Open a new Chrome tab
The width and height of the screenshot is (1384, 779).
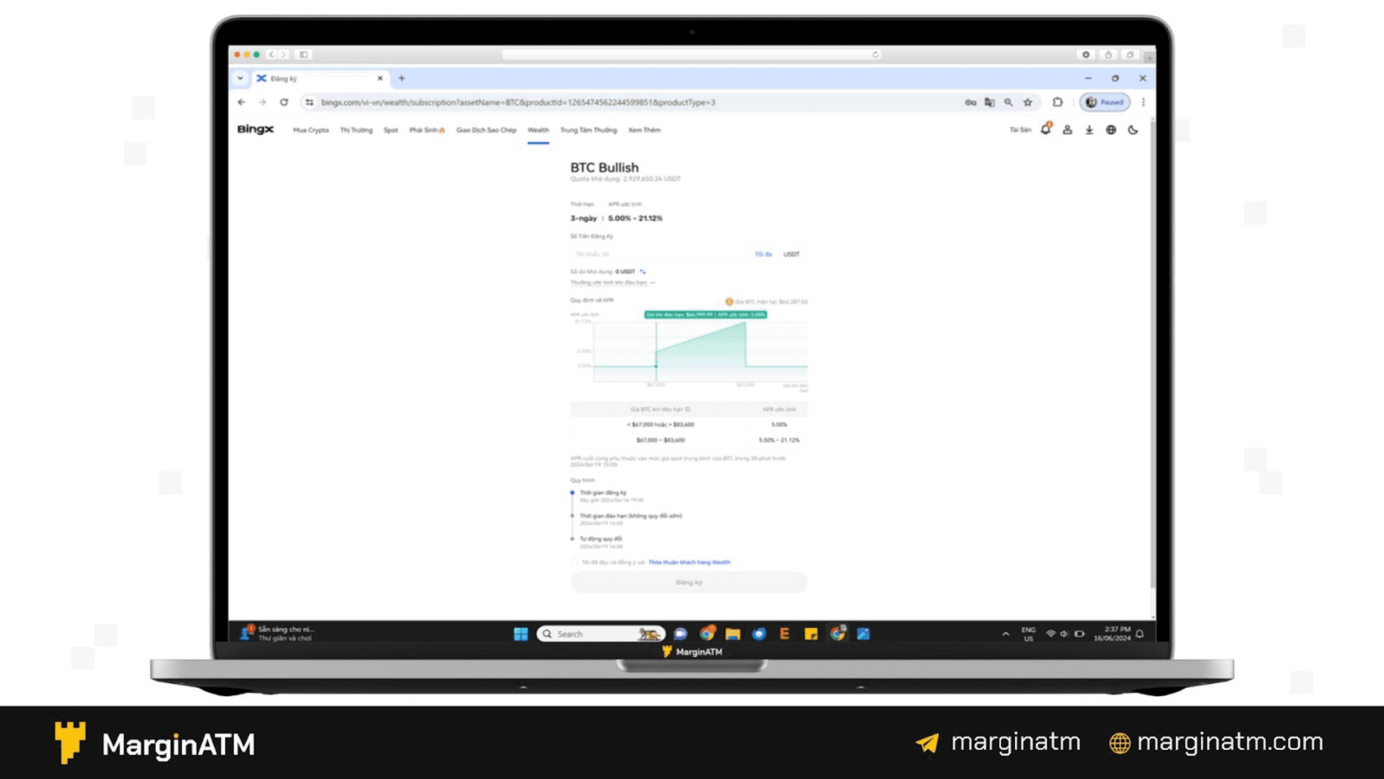(402, 78)
